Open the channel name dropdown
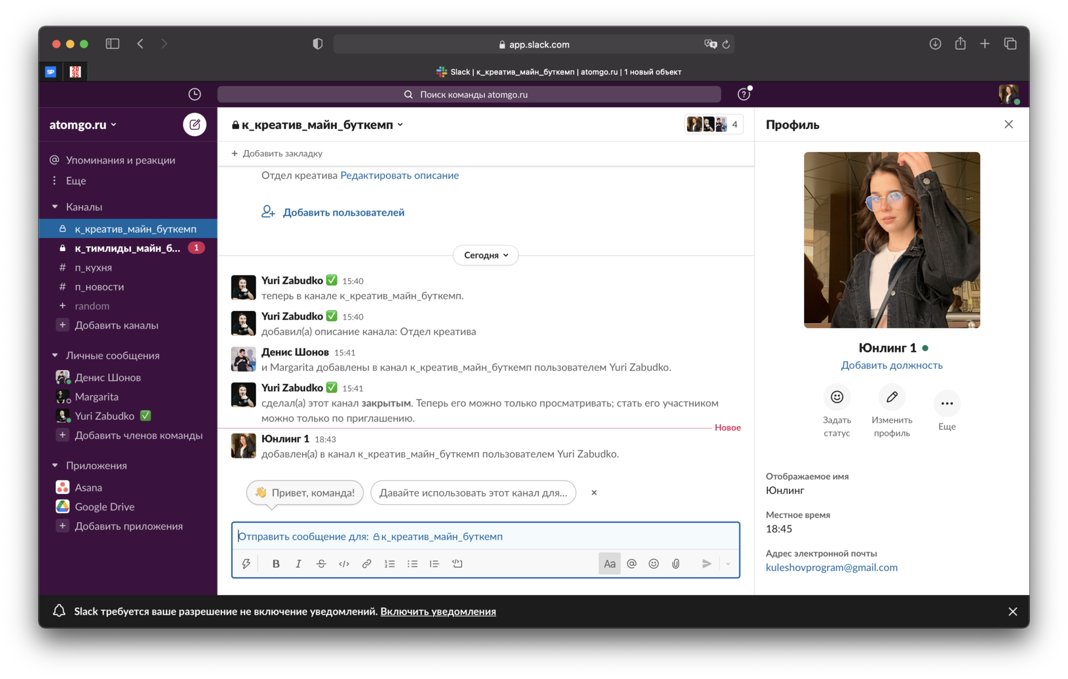 coord(317,125)
